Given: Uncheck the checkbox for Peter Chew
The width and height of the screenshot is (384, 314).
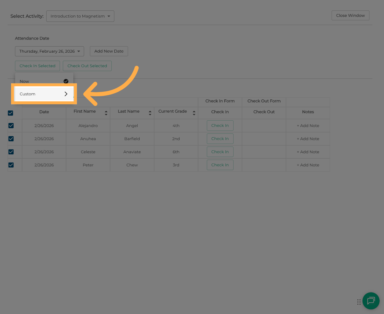Looking at the screenshot, I should [11, 165].
